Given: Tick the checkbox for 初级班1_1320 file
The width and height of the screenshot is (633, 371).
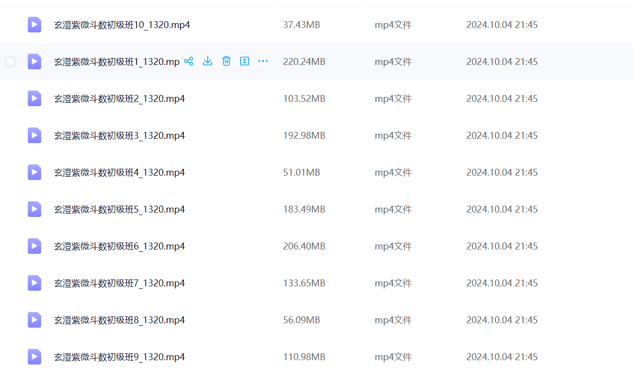Looking at the screenshot, I should click(10, 62).
